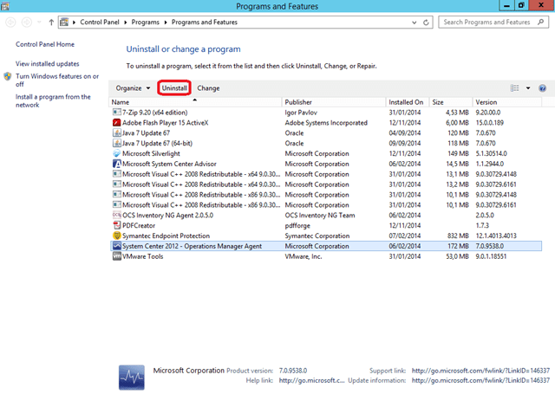The image size is (555, 394).
Task: Open Turn Windows features on or off
Action: click(57, 80)
